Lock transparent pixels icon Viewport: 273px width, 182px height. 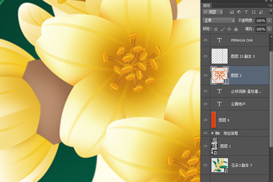pos(216,29)
